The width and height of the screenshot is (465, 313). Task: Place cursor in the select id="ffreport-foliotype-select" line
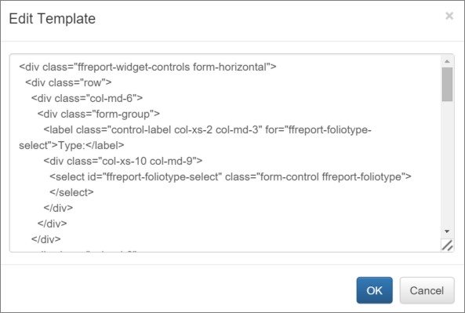coord(231,177)
